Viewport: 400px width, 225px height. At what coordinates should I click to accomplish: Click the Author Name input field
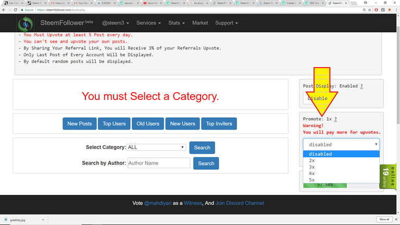pos(159,163)
